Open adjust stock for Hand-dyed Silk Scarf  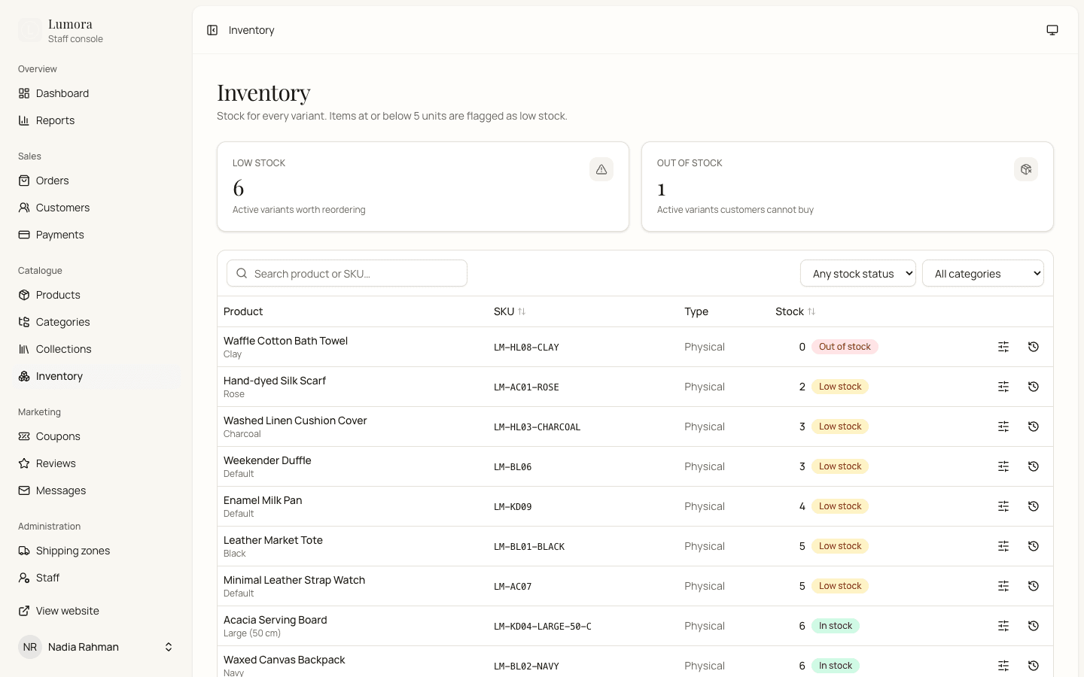1003,387
